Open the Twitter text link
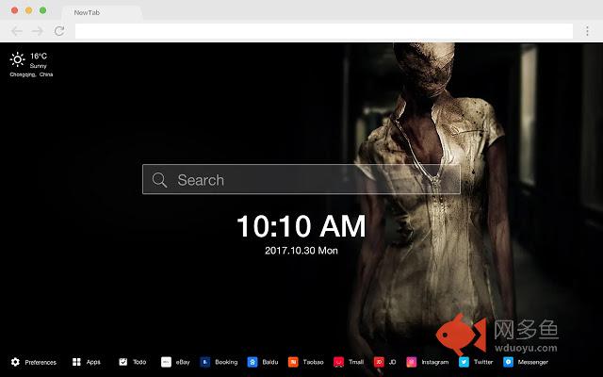This screenshot has width=603, height=377. tap(483, 362)
